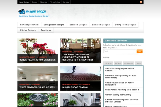Click Furnitures tag on Teak Furniture post
Image resolution: width=161 pixels, height=107 pixels.
[67, 52]
